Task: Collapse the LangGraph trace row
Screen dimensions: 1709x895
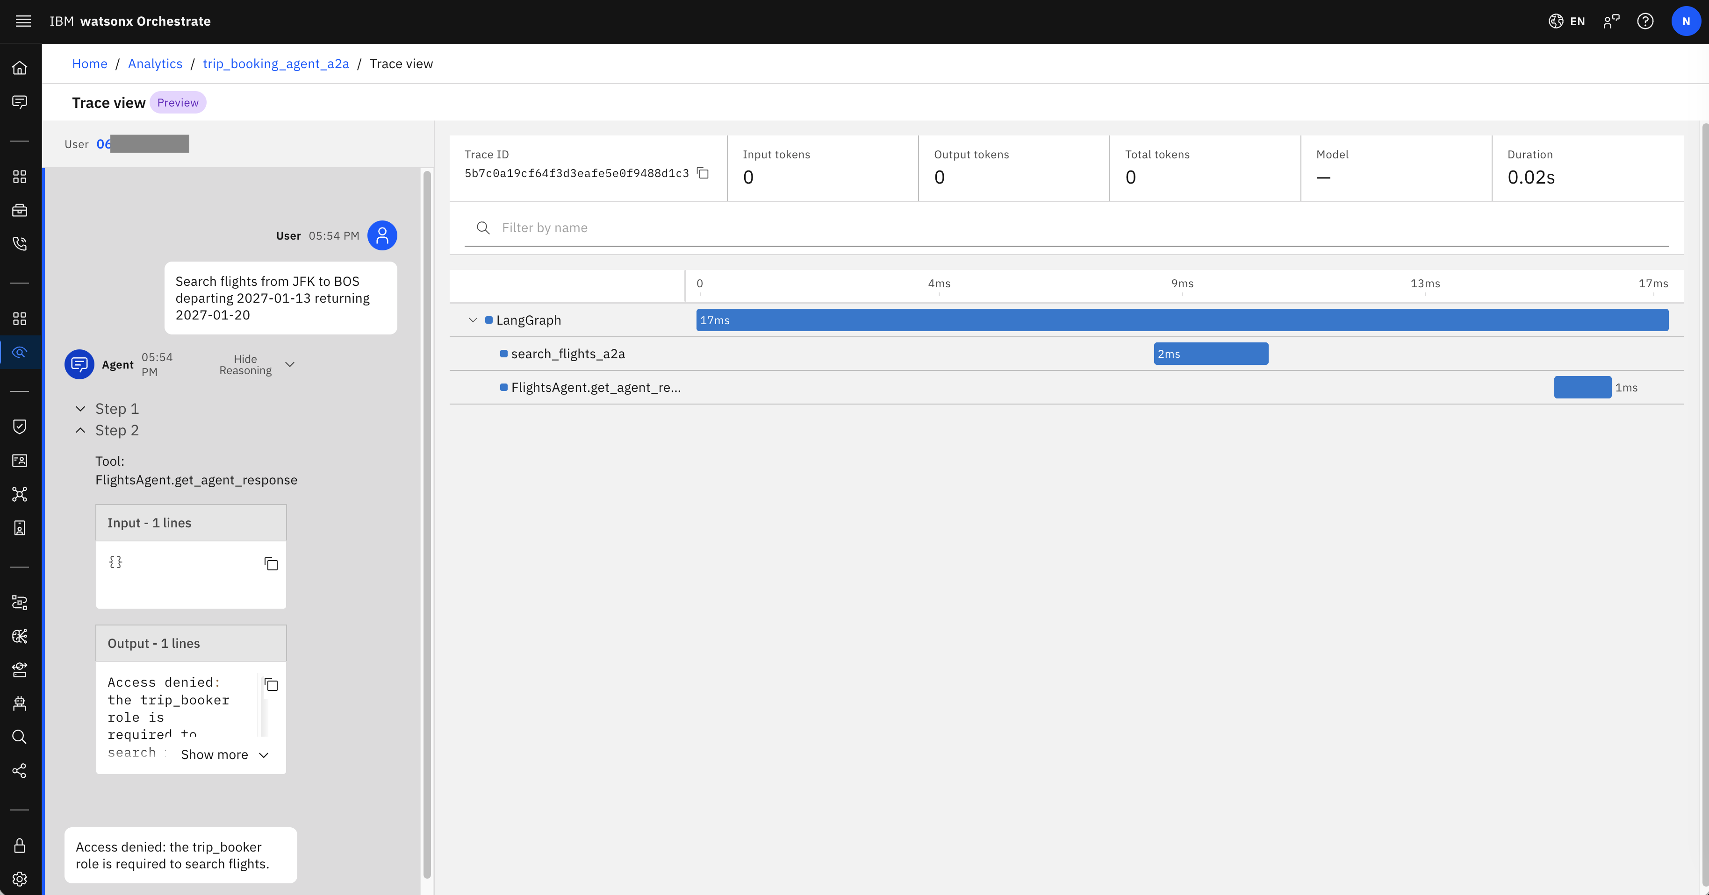Action: click(473, 320)
